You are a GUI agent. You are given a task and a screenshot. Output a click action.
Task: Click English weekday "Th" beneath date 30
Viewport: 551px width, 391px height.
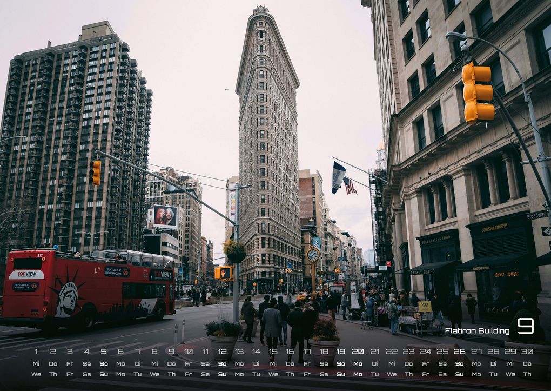pyautogui.click(x=527, y=374)
